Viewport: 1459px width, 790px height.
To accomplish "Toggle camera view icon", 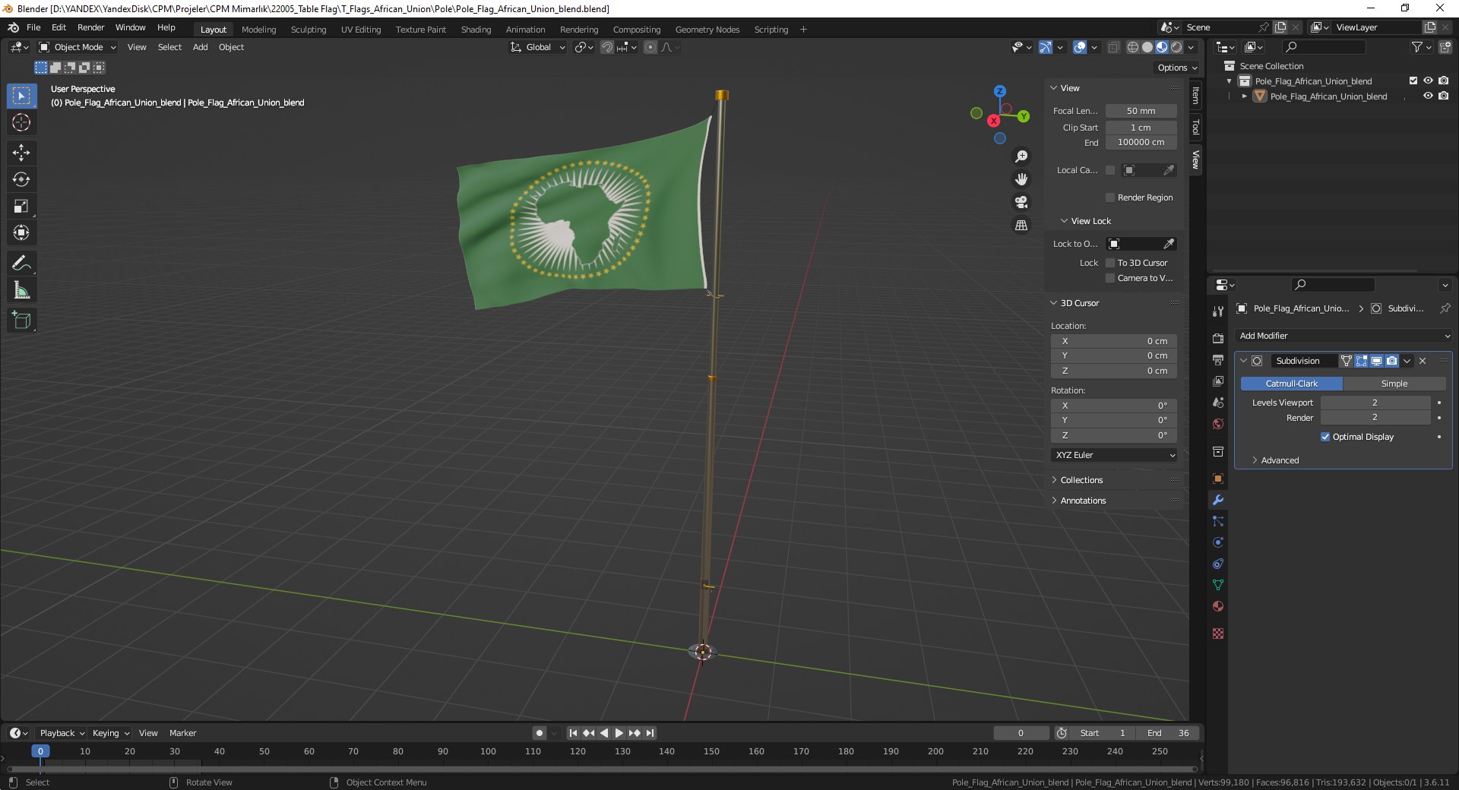I will 1021,202.
